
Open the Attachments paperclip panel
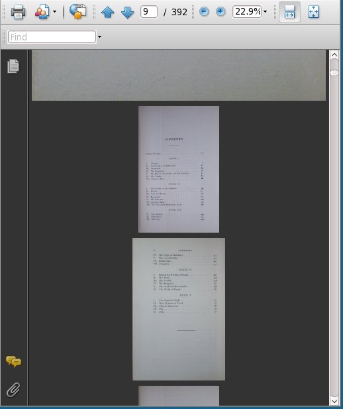(13, 390)
